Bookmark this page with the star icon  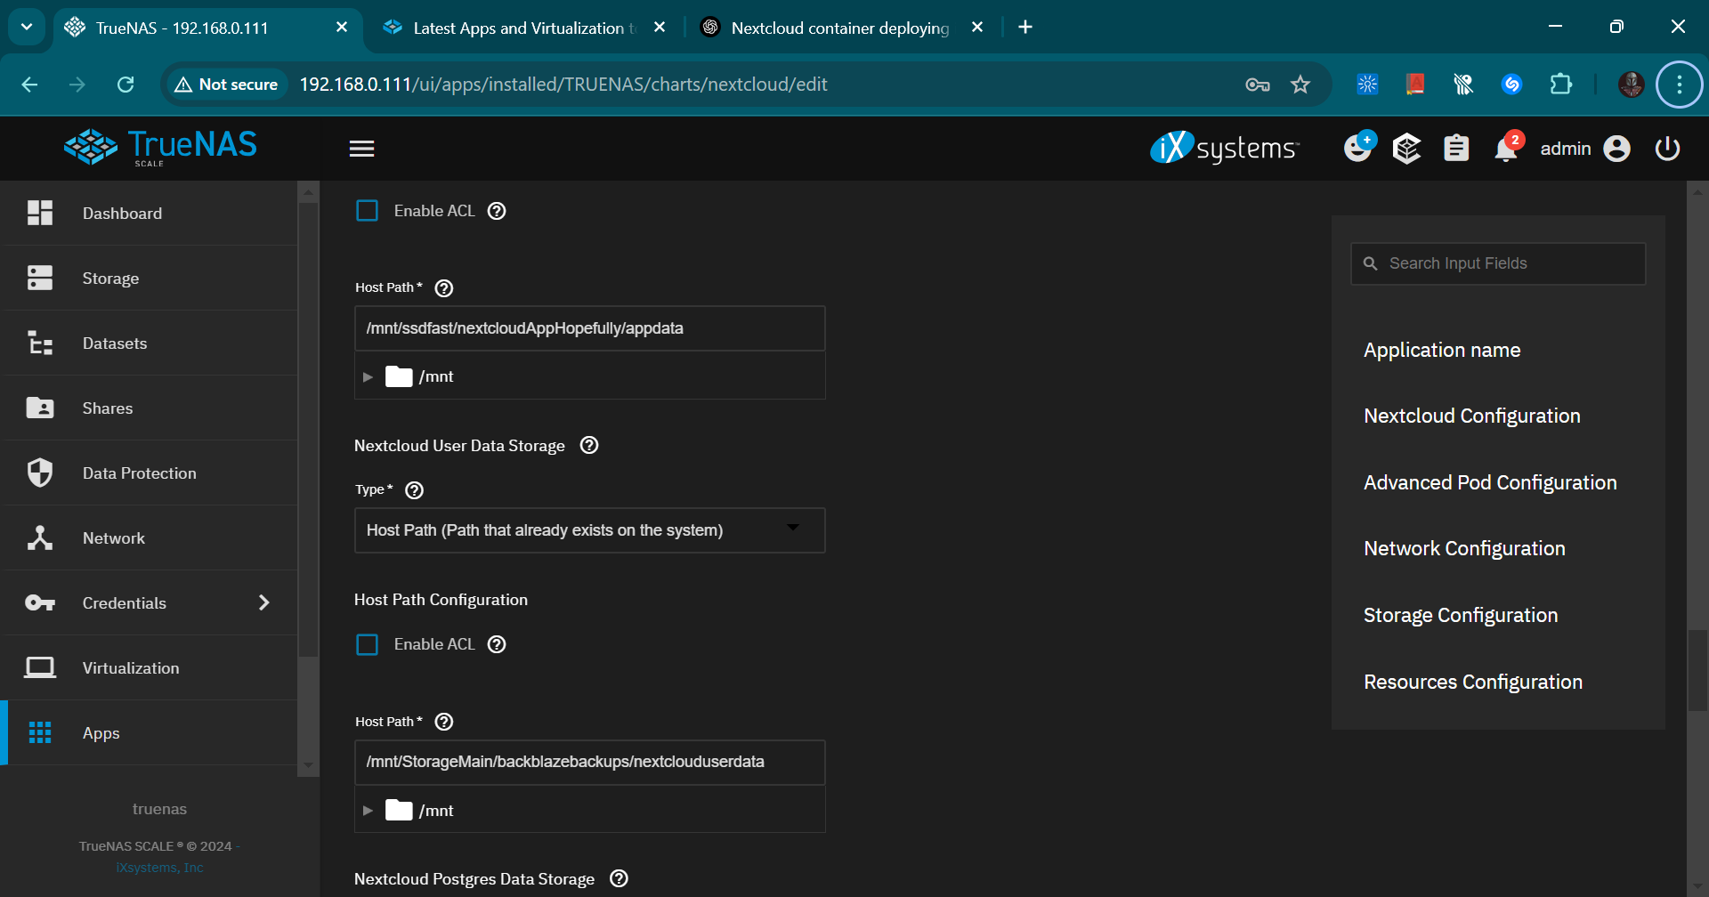pos(1300,85)
